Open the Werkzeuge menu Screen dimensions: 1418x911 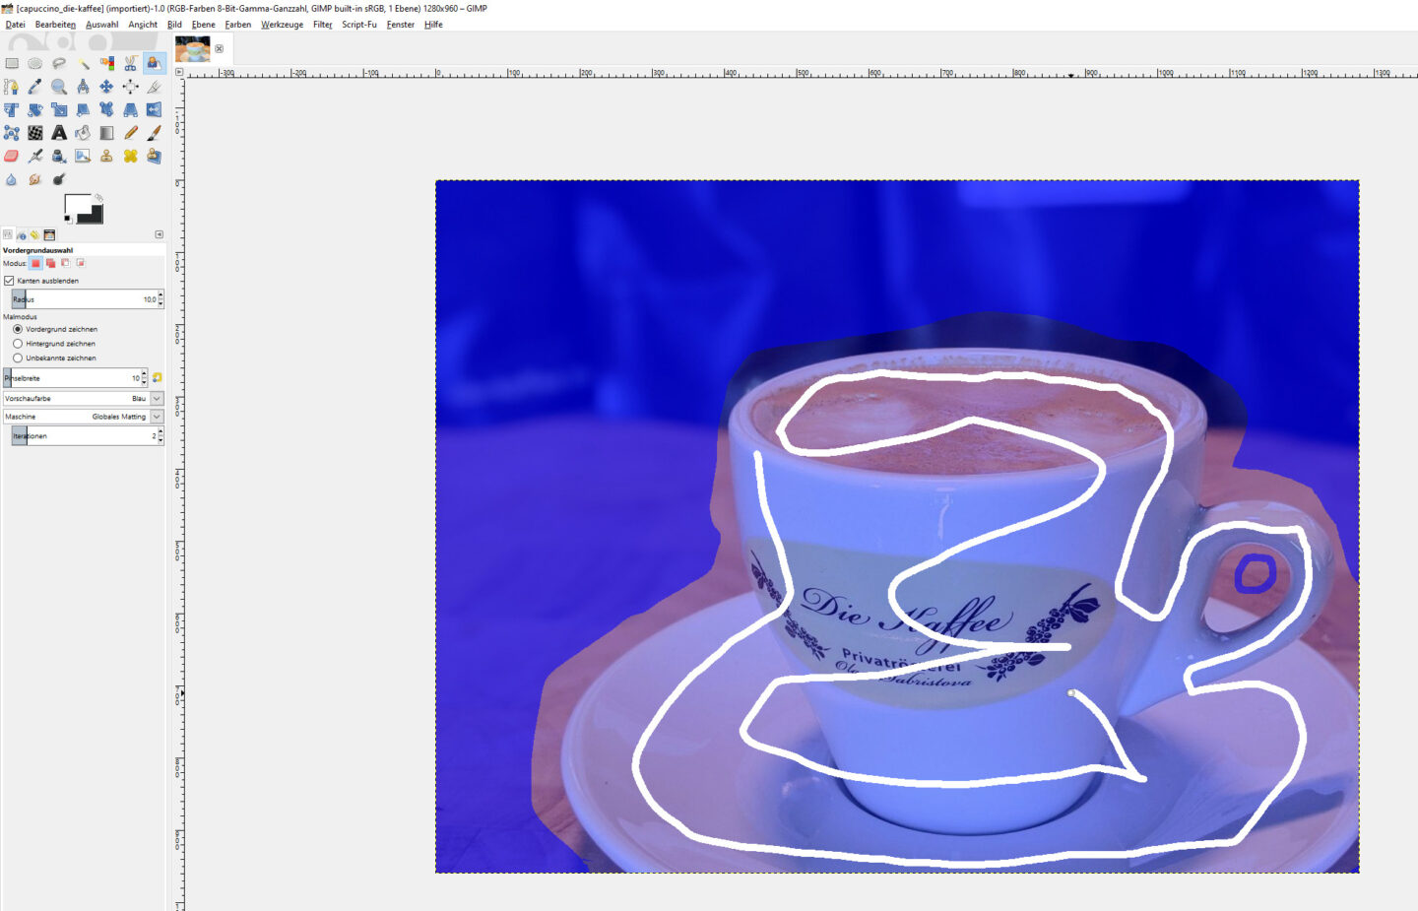coord(282,25)
